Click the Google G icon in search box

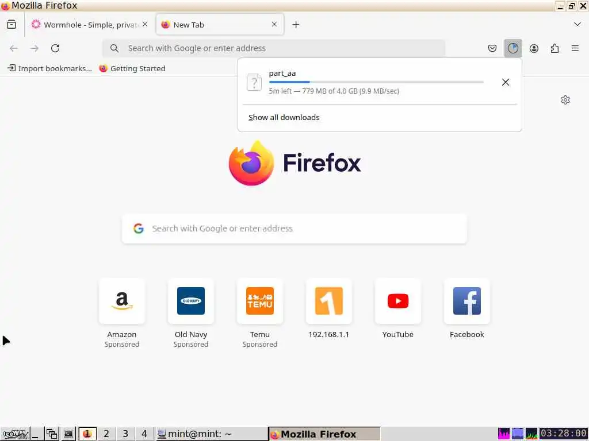[x=139, y=229]
